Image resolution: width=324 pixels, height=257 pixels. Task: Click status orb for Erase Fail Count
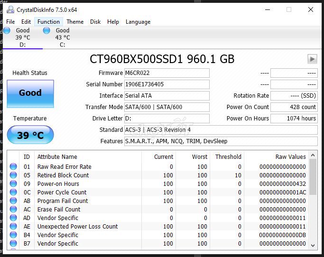13,209
